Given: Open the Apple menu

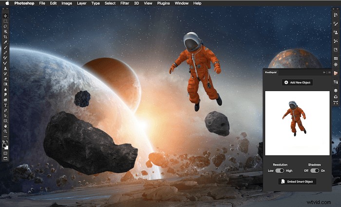Looking at the screenshot, I should (7, 3).
